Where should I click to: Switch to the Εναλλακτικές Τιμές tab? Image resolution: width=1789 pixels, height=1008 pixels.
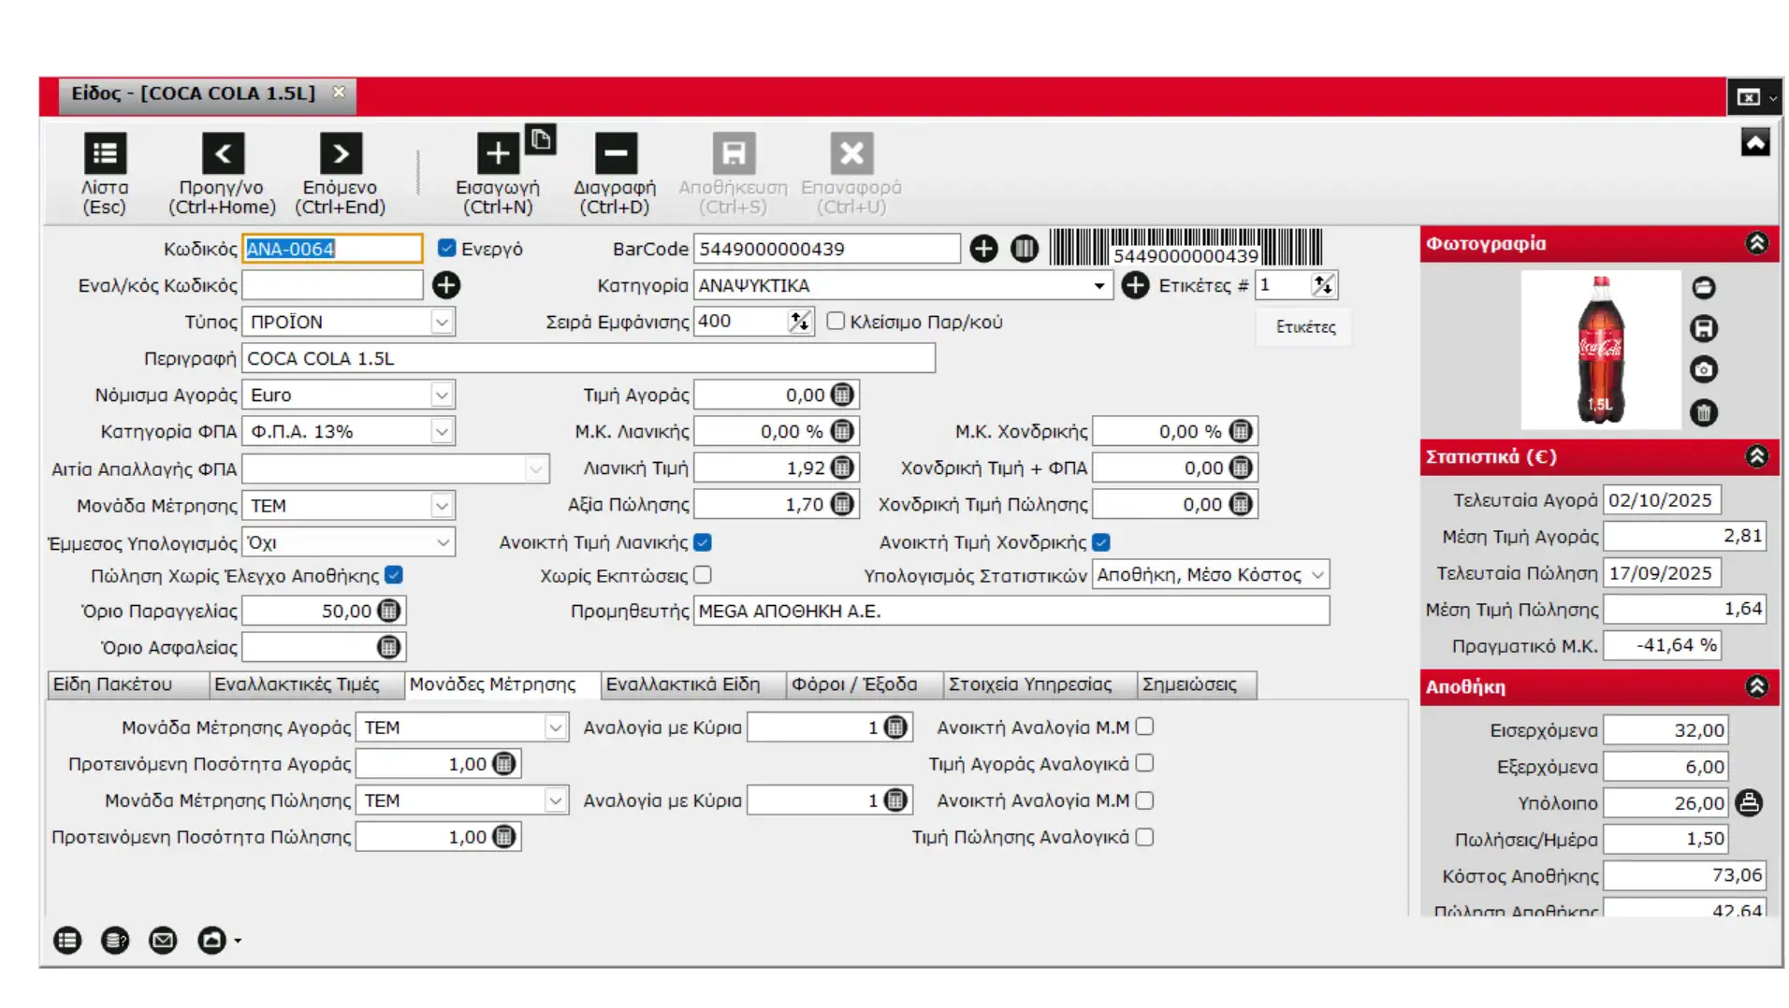point(297,684)
